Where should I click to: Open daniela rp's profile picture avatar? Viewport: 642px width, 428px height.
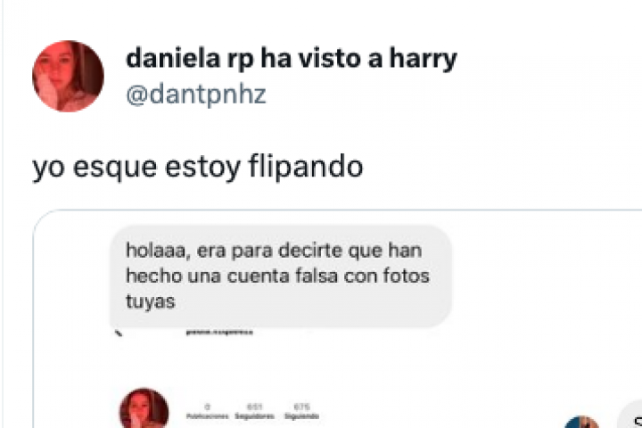point(68,76)
